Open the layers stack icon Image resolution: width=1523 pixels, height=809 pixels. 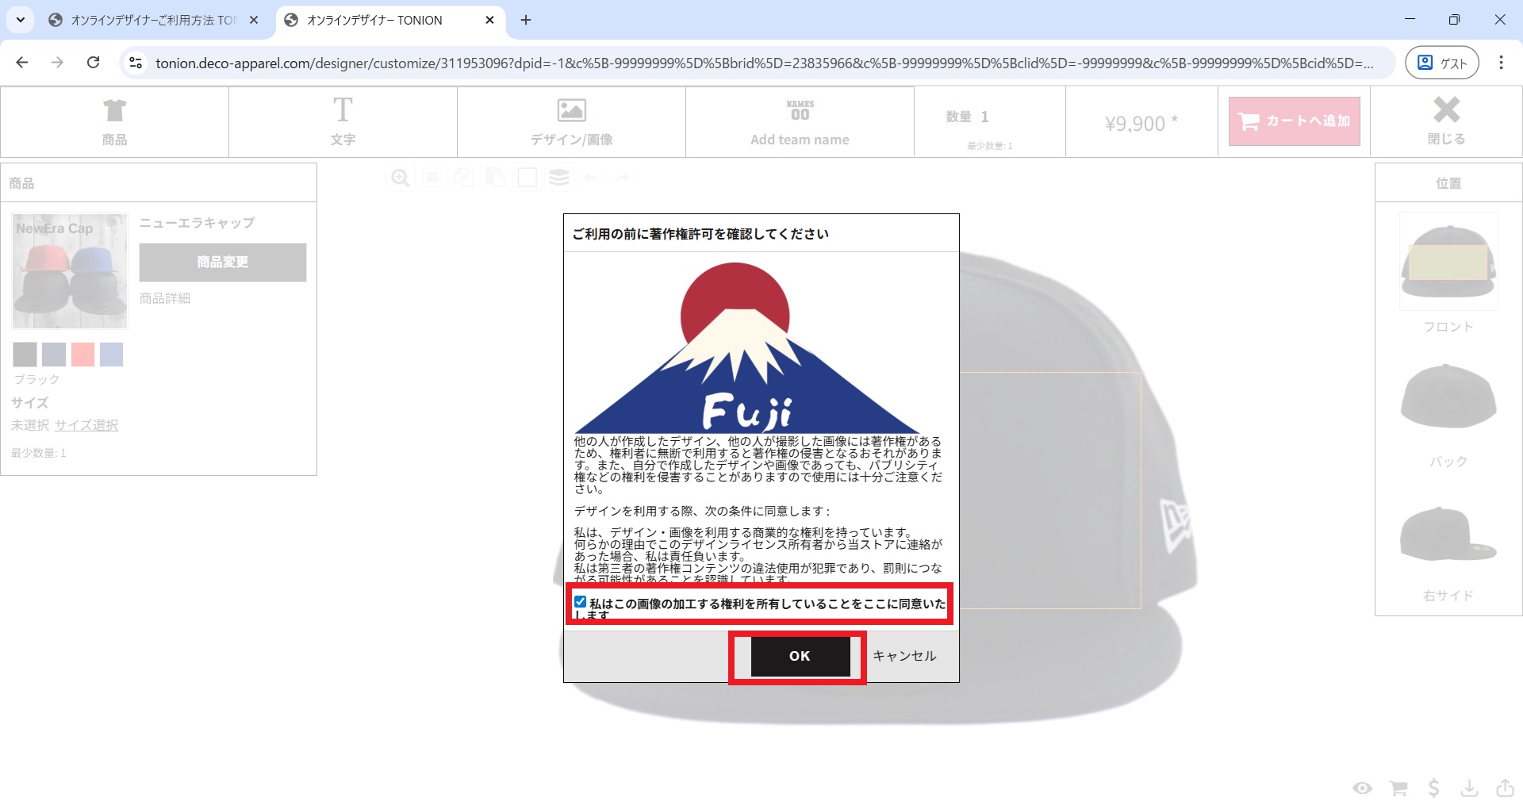point(559,178)
